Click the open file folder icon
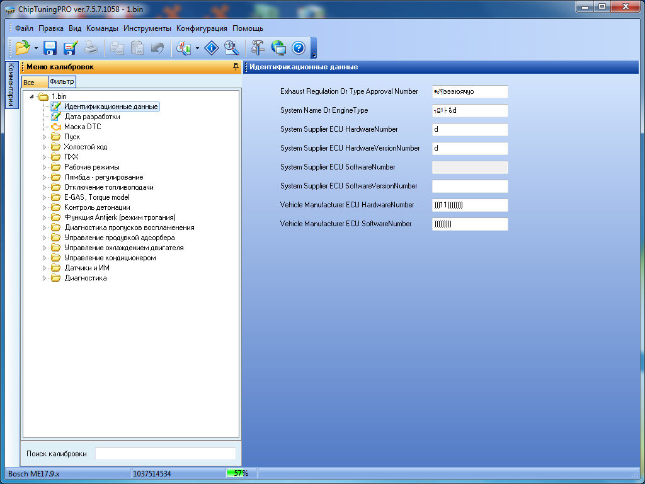 tap(23, 47)
